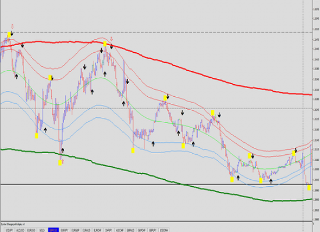Viewport: 320px width, 232px height.
Task: Select the red down-arrow signal above the first peak
Action: 12,26
